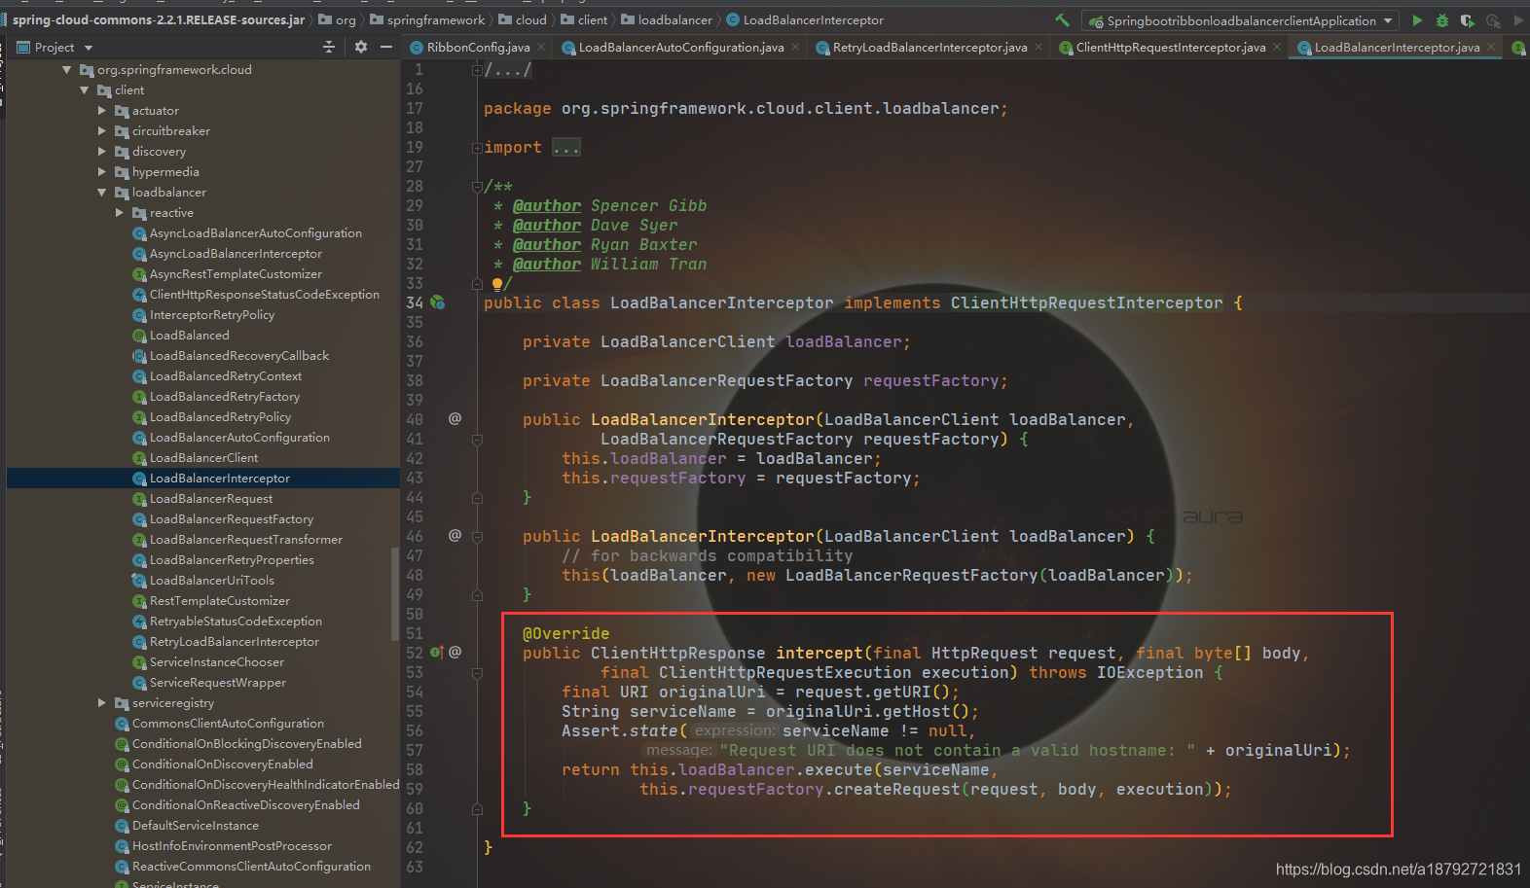Start debugging with the bug icon
This screenshot has height=888, width=1530.
point(1442,20)
